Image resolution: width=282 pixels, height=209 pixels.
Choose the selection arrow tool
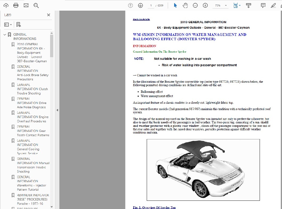point(175,6)
